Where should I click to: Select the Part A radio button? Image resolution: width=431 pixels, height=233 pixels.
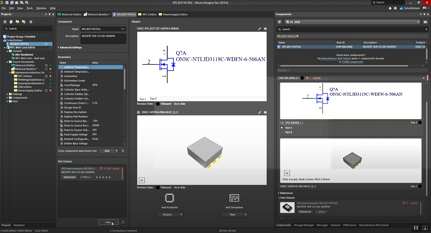tap(282, 128)
